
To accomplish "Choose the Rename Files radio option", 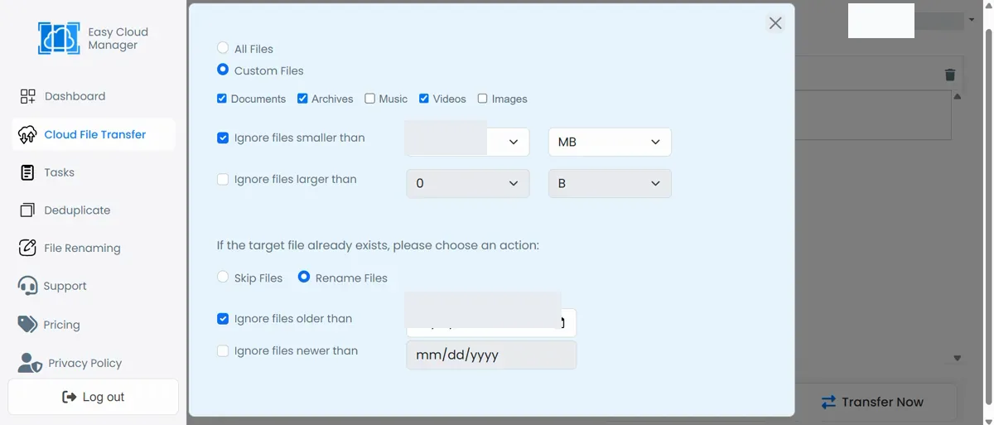I will (304, 277).
